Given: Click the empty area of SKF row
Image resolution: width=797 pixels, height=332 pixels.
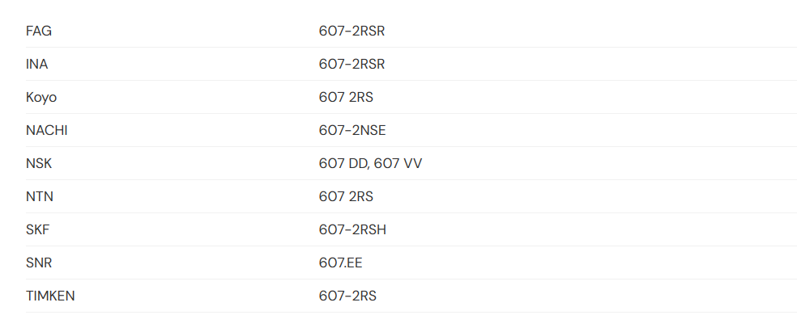Looking at the screenshot, I should (x=592, y=230).
